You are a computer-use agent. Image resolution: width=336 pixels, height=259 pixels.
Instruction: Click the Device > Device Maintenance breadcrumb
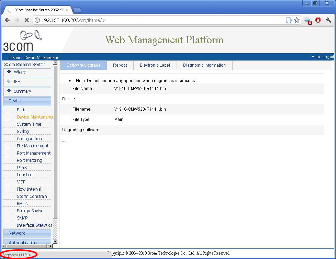coord(33,58)
